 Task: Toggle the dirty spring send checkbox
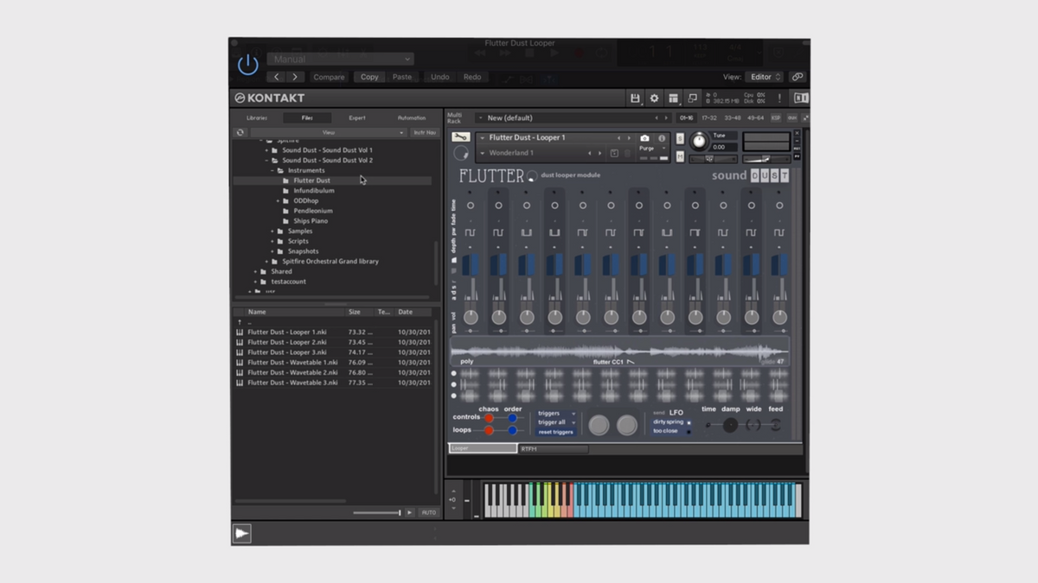coord(689,422)
